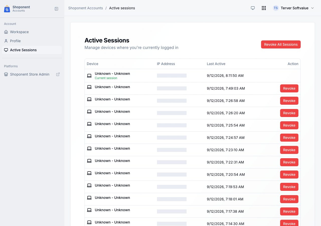
Task: Click the laptop icon in the 7:18:01 AM row
Action: tap(89, 198)
